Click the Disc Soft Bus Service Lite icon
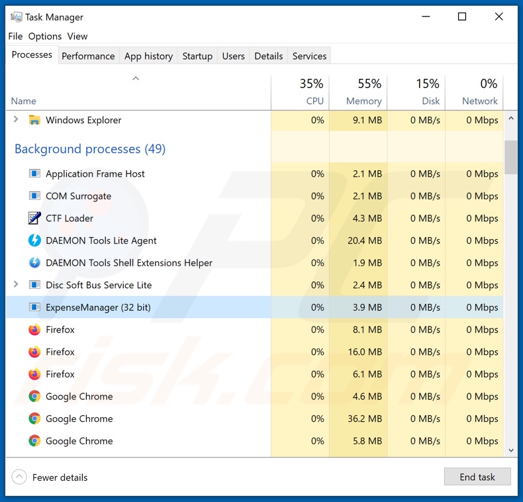Screen dimensions: 523x502 pos(34,285)
